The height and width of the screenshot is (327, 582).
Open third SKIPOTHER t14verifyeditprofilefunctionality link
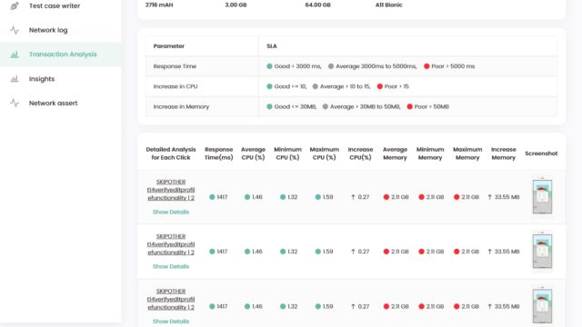pos(171,299)
